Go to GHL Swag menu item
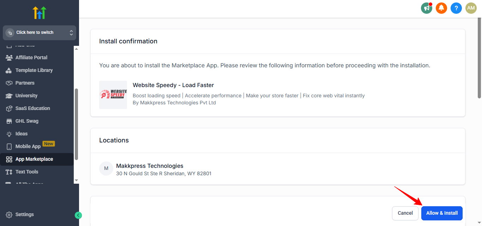The height and width of the screenshot is (226, 482). (x=37, y=121)
